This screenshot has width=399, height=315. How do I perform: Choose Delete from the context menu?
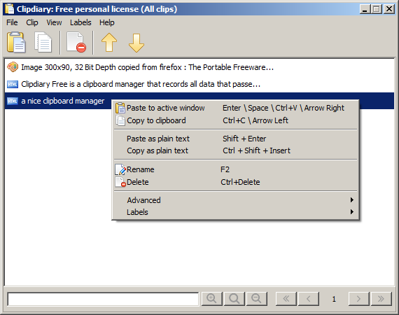235,182
